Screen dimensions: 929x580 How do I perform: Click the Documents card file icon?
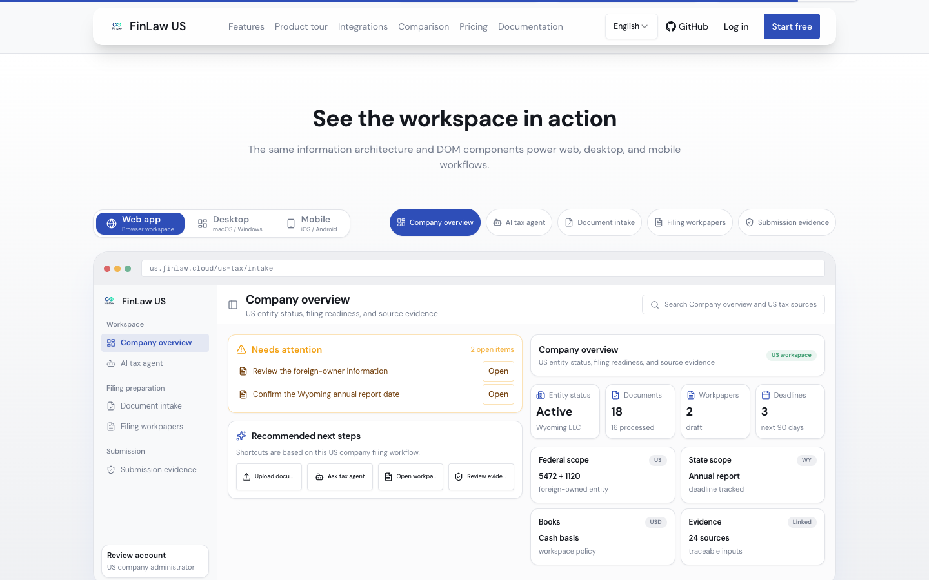[x=615, y=395]
